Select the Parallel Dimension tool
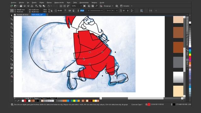This screenshot has height=113, width=201. point(12,56)
